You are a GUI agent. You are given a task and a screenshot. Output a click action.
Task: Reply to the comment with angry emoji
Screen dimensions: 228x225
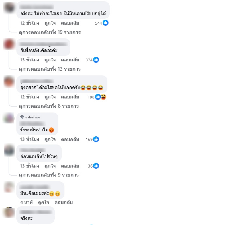point(70,139)
